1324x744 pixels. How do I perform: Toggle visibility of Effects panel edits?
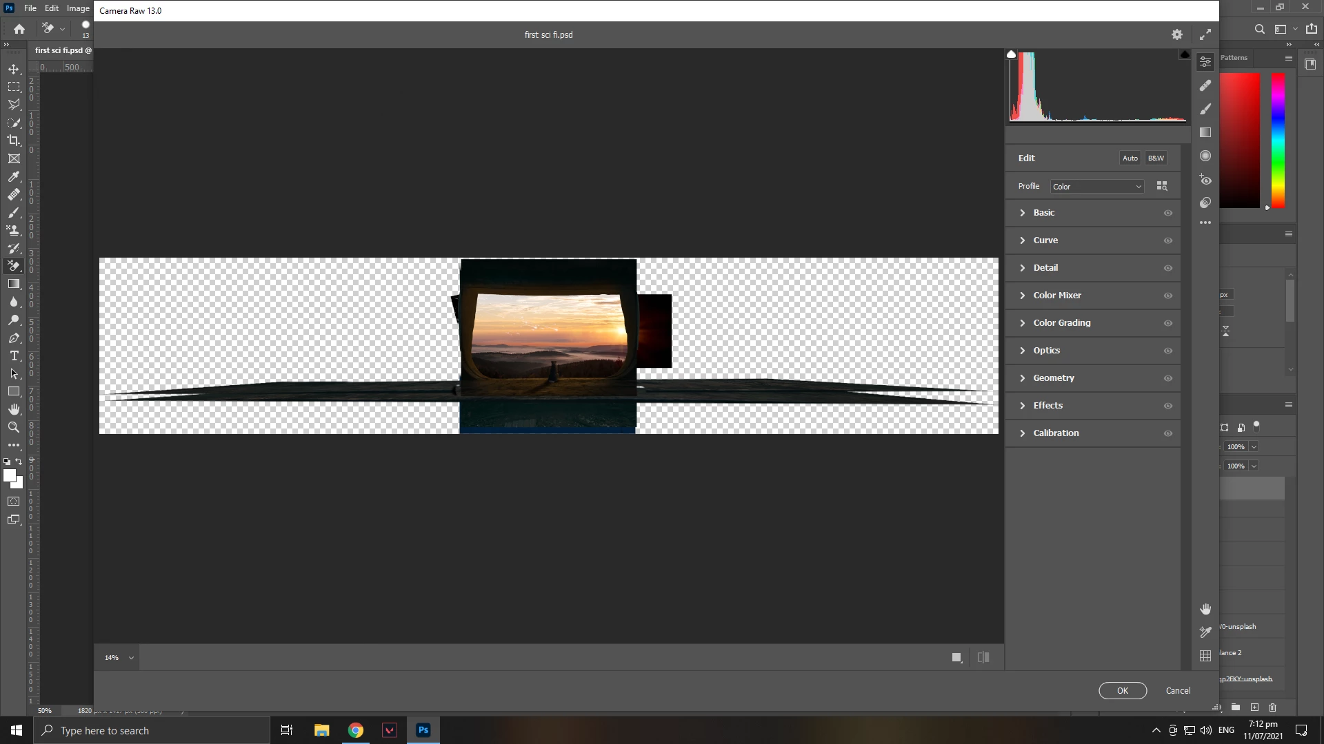[x=1168, y=406]
